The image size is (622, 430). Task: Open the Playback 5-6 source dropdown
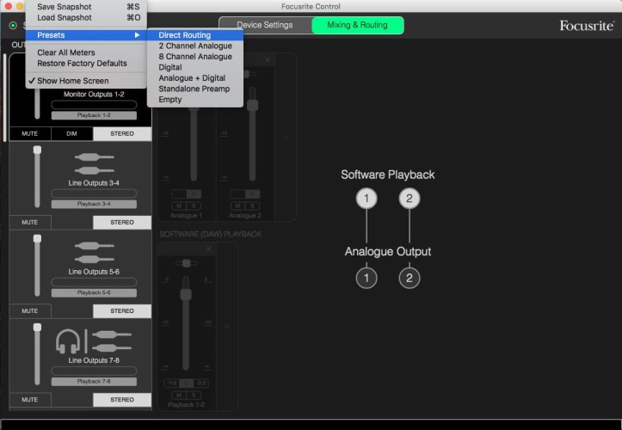(x=94, y=292)
